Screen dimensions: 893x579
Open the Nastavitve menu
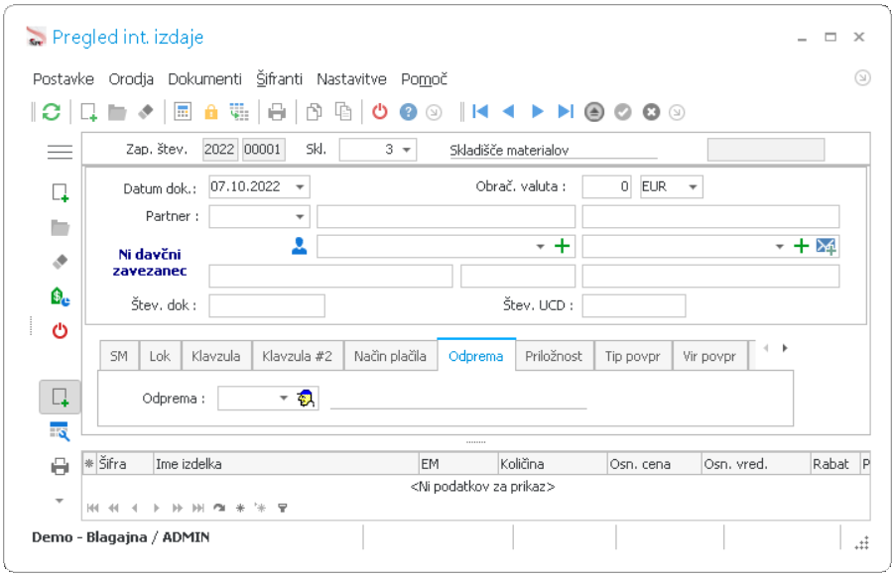point(351,79)
